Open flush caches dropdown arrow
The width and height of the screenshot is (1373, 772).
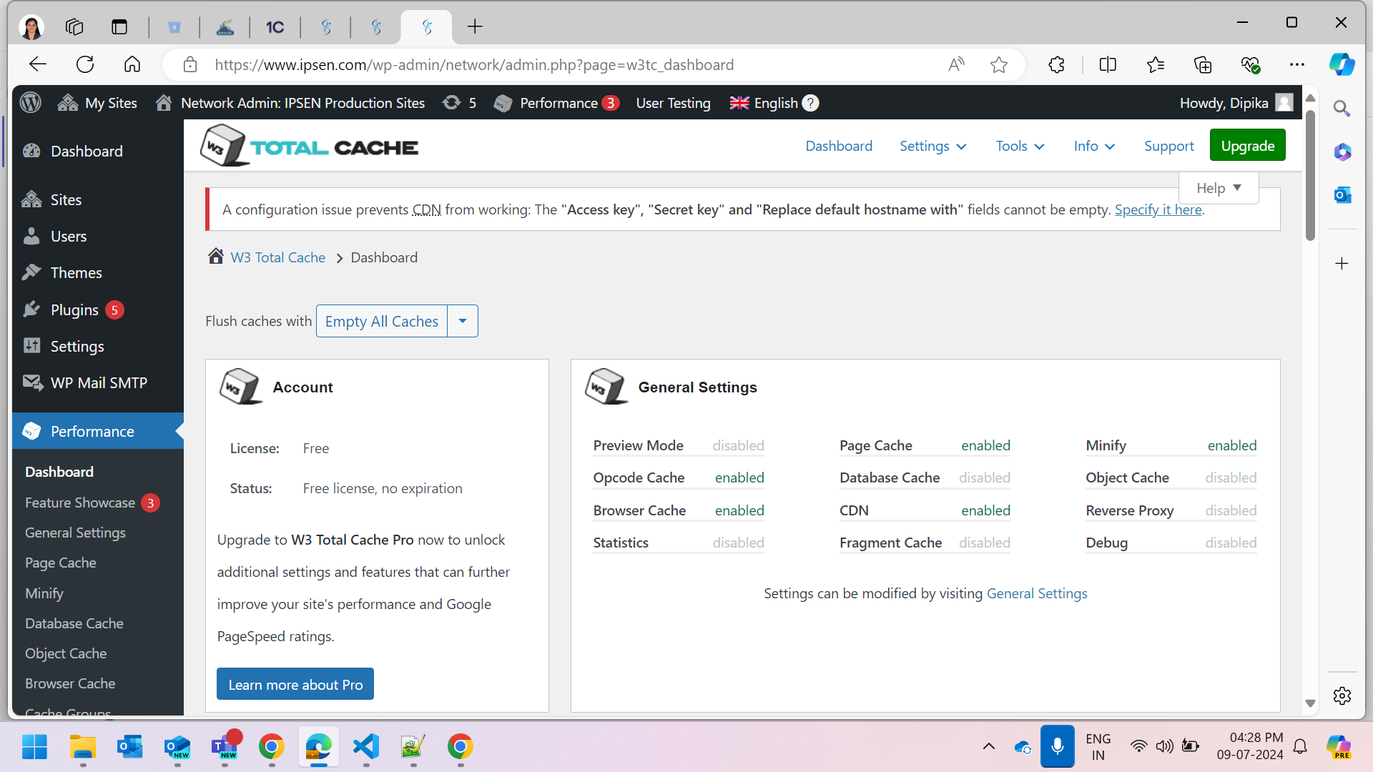463,321
